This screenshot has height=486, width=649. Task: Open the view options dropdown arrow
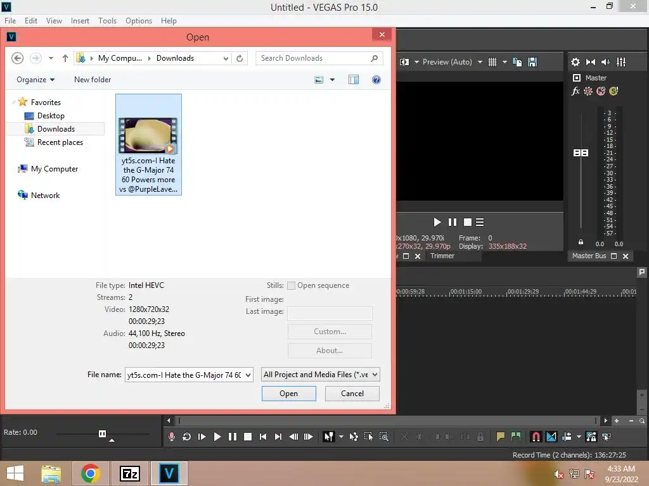332,80
